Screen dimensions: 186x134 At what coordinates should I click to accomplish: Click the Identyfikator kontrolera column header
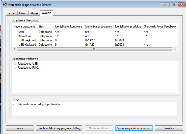(69, 26)
